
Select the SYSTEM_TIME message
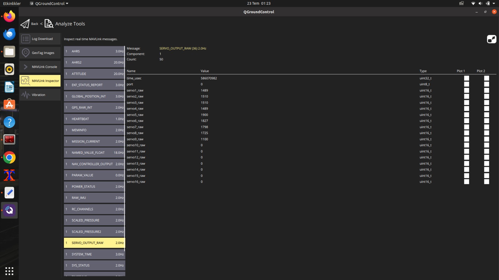[94, 254]
